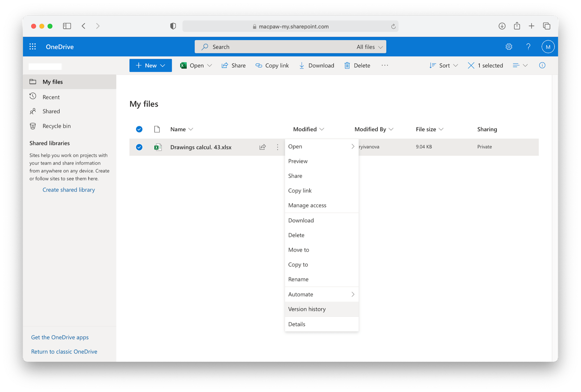Click Delete trash in the command bar

(x=357, y=65)
